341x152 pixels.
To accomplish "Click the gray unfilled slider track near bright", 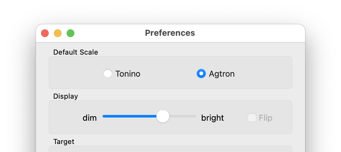I will [183, 116].
